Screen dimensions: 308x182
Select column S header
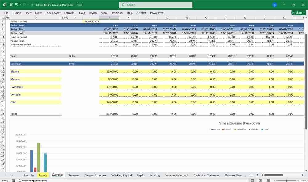click(284, 18)
